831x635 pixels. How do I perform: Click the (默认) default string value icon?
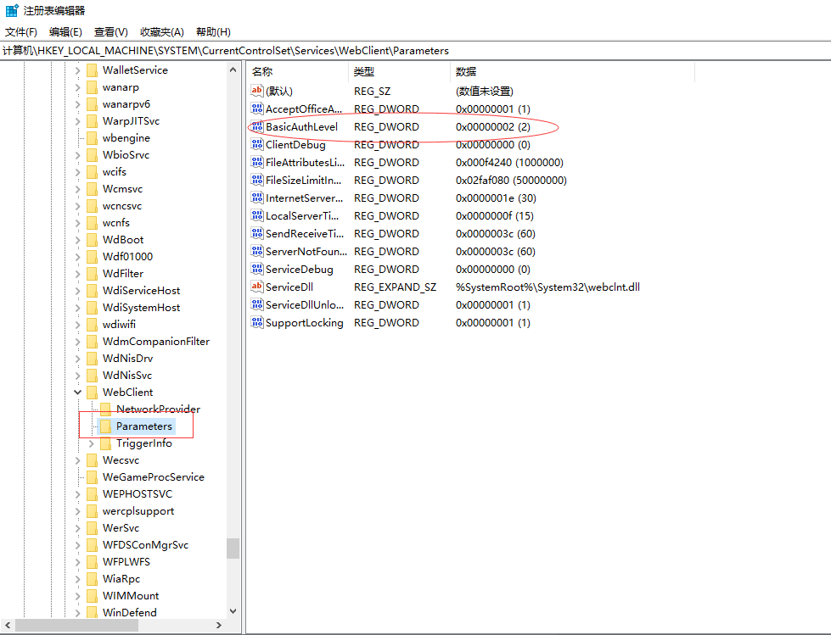(257, 92)
